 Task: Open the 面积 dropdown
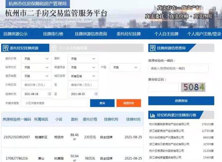83,59
